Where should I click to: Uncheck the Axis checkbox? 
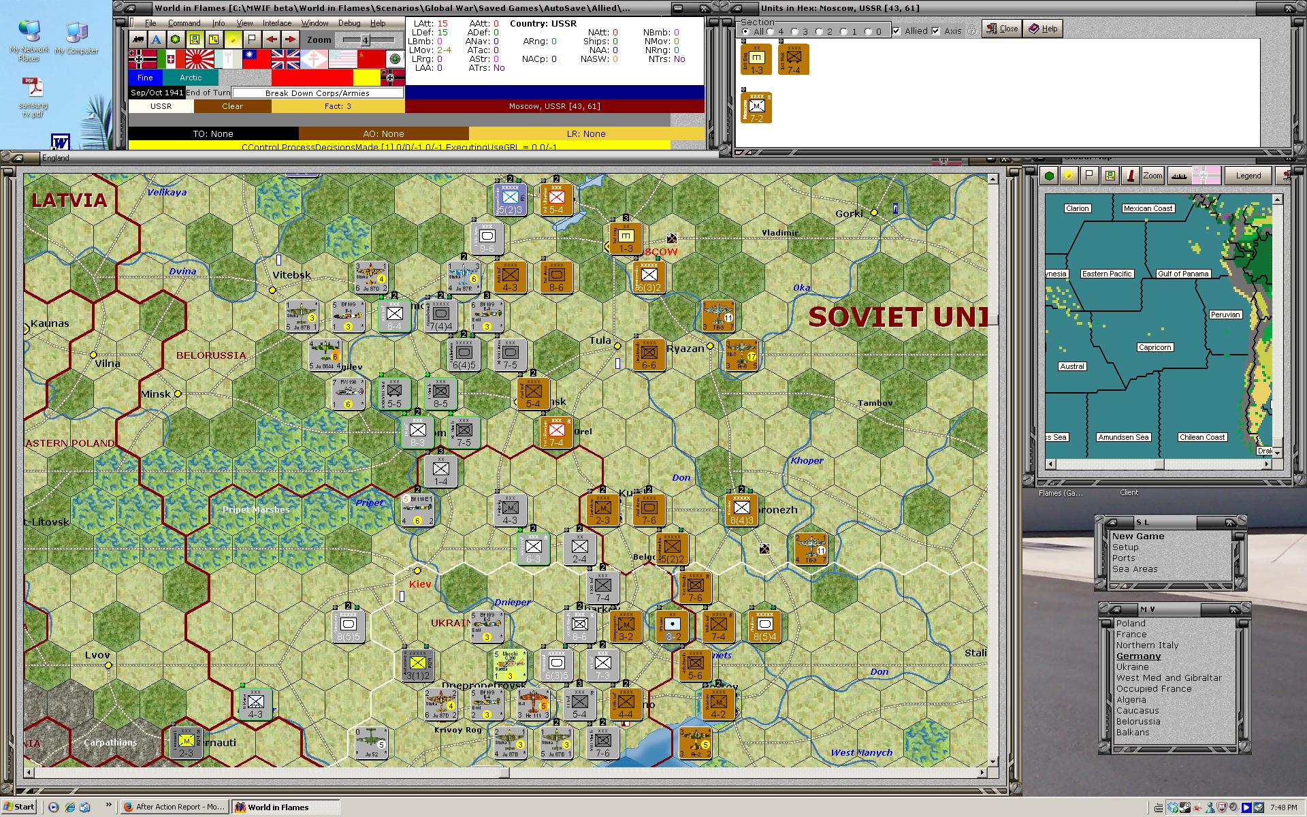point(936,31)
